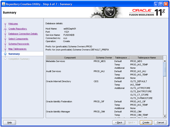This screenshot has width=170, height=127.
Task: Click the OLTS_CT_STORE tablespace name
Action: pyautogui.click(x=139, y=95)
